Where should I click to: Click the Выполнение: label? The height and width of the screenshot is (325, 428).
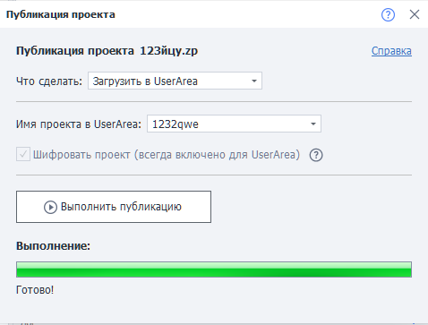53,246
